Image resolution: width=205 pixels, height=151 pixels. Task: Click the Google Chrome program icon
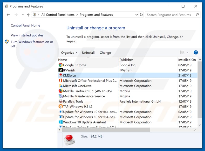(x=60, y=65)
